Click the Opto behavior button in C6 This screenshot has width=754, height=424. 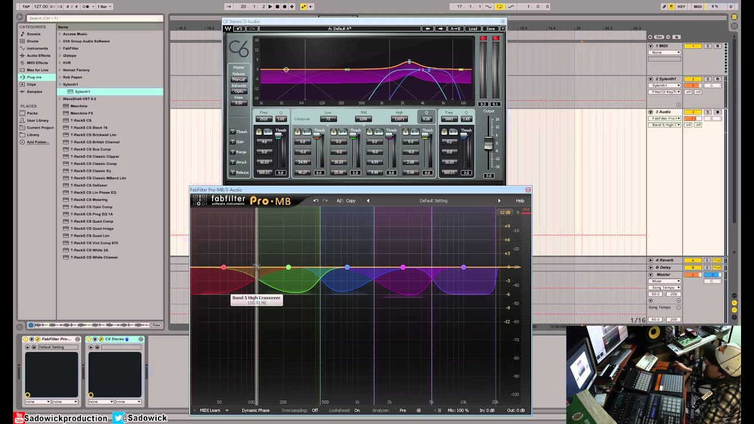239,91
